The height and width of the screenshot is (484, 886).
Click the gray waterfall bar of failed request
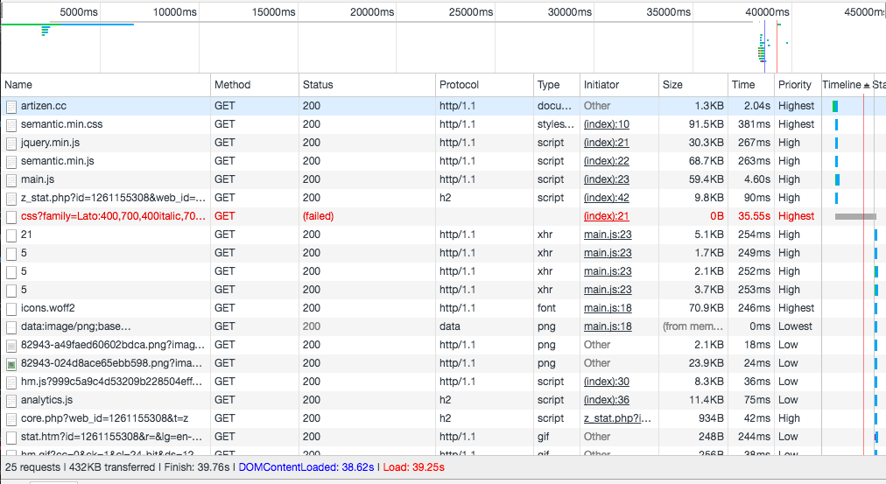855,216
